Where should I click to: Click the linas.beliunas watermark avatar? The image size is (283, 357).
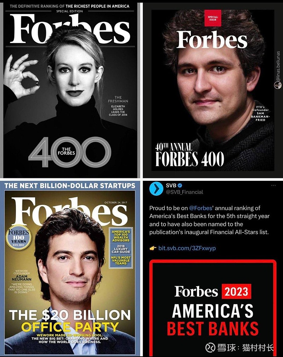pyautogui.click(x=278, y=85)
